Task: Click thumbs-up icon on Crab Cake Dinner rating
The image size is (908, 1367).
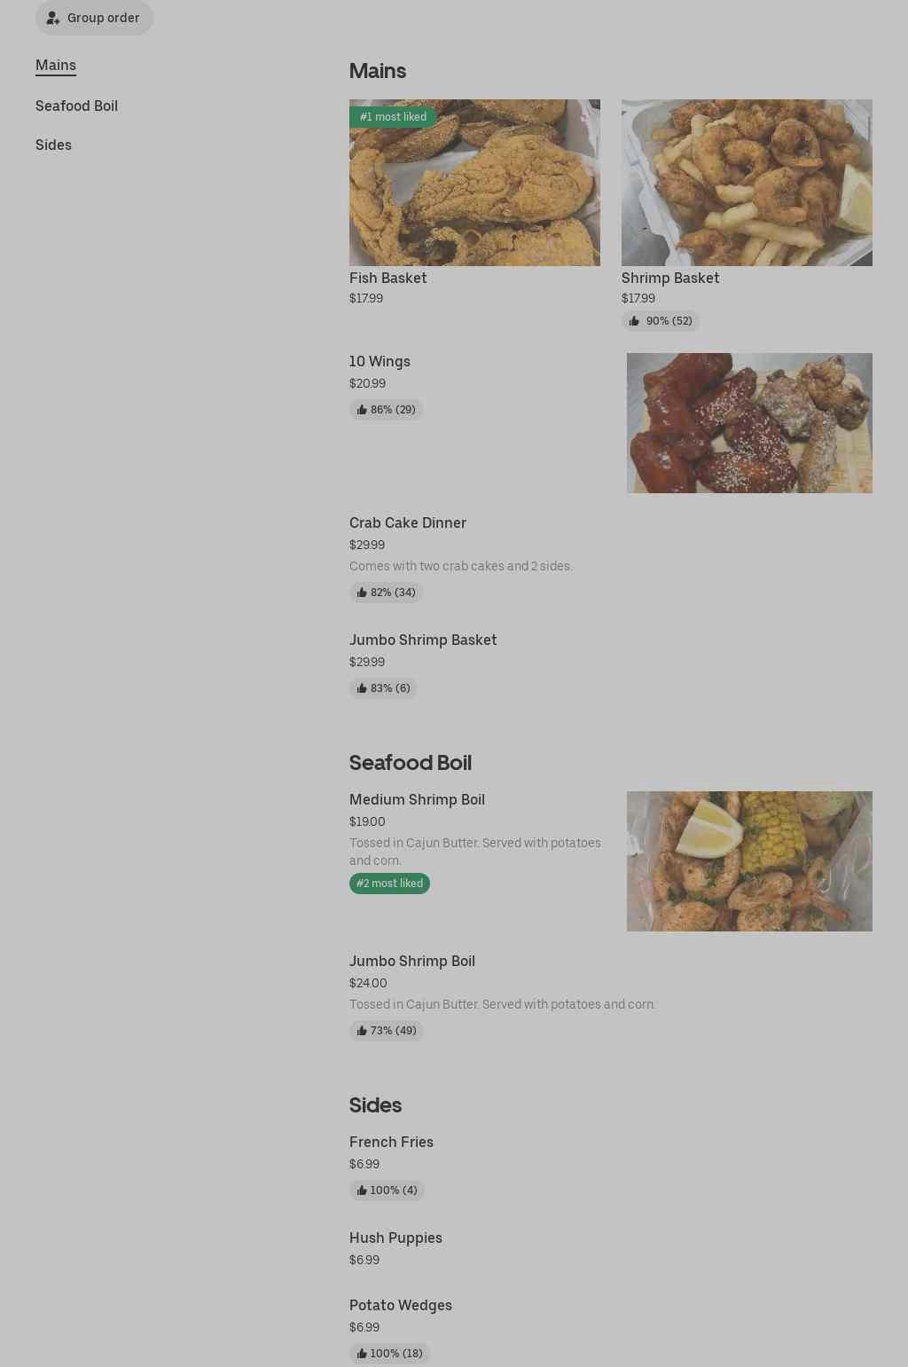Action: [x=362, y=593]
